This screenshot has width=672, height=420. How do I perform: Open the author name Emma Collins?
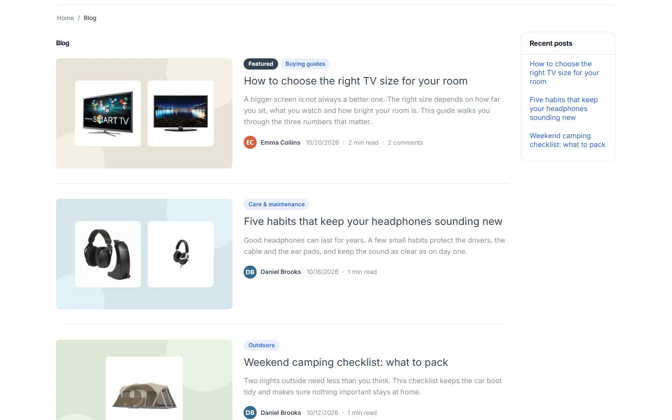(x=280, y=143)
